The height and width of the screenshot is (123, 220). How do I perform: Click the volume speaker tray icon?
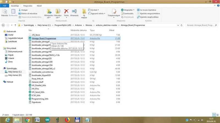202,120
